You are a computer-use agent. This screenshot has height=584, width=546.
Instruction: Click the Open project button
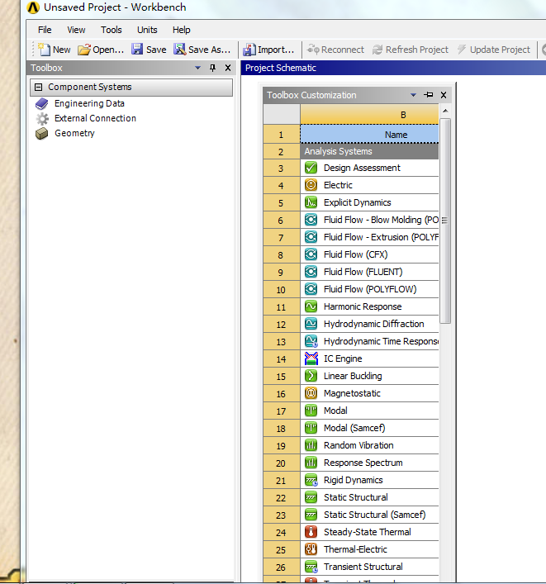(101, 50)
